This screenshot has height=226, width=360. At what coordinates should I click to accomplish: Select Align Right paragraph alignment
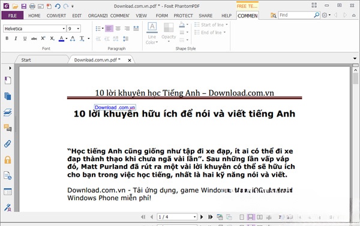[x=127, y=28]
